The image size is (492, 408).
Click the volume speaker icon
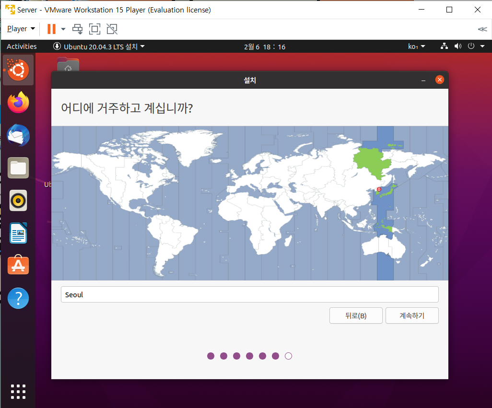(x=458, y=47)
